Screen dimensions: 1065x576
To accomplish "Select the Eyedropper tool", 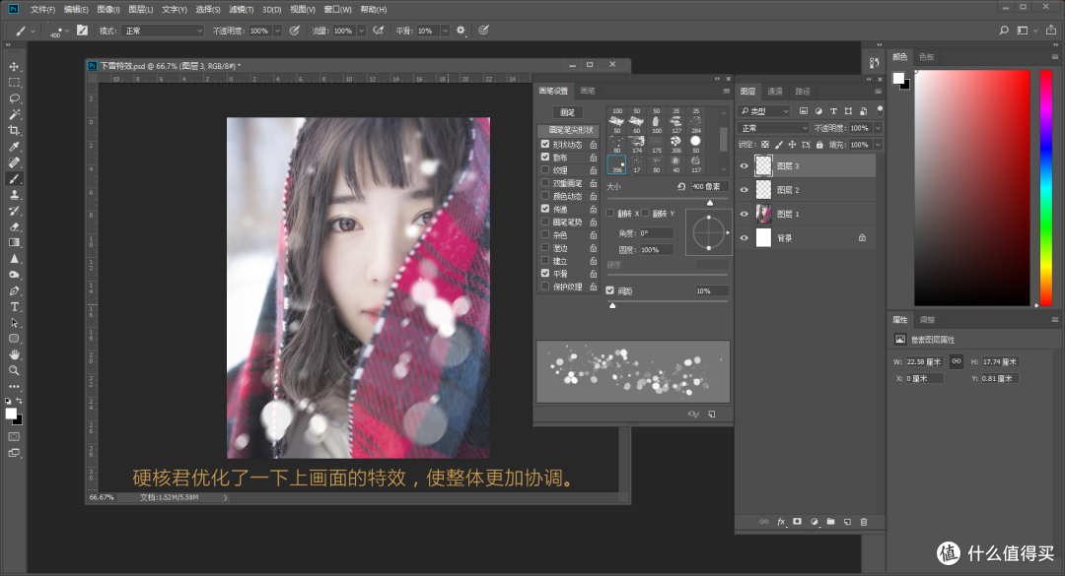I will (x=14, y=147).
